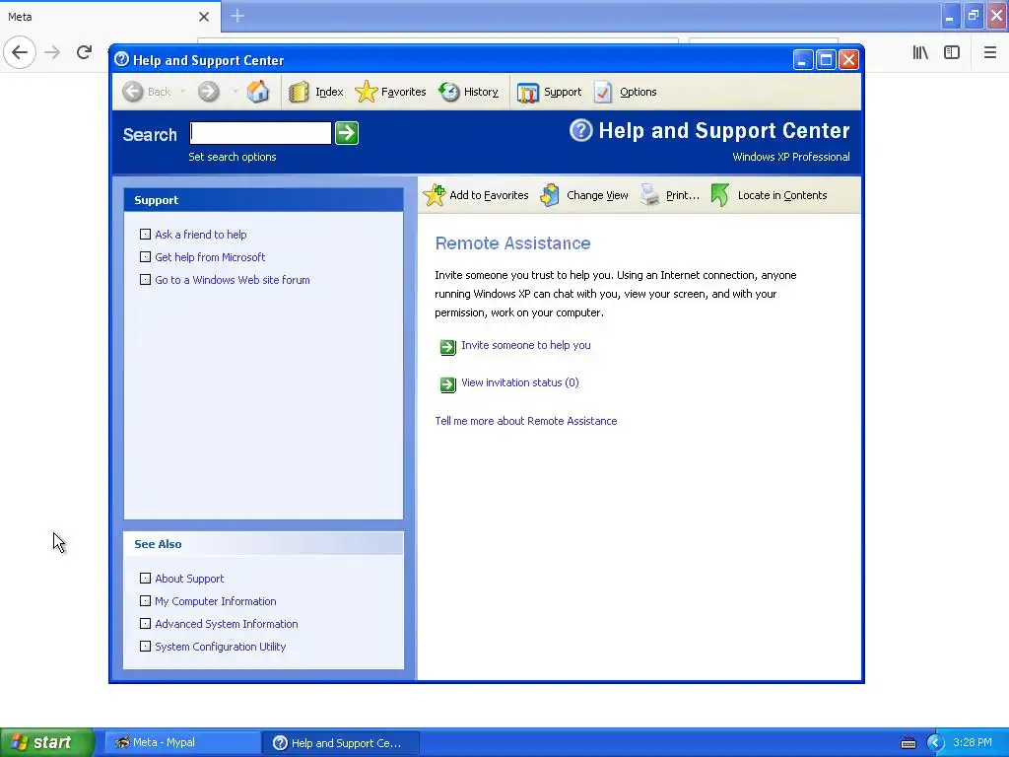Maximize the Help and Support Center window
Image resolution: width=1009 pixels, height=757 pixels.
pos(826,60)
